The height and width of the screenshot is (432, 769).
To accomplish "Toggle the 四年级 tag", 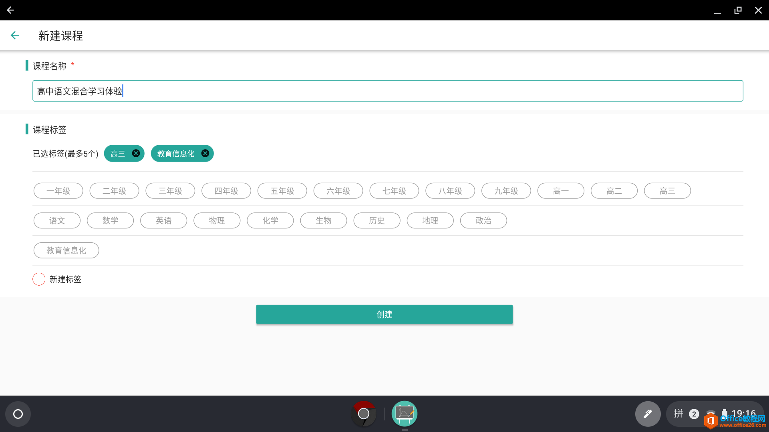I will [226, 191].
